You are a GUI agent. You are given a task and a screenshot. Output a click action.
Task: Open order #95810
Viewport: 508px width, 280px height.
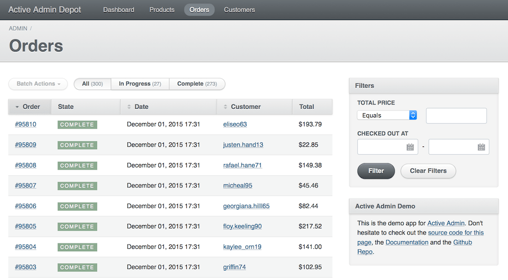(x=25, y=124)
